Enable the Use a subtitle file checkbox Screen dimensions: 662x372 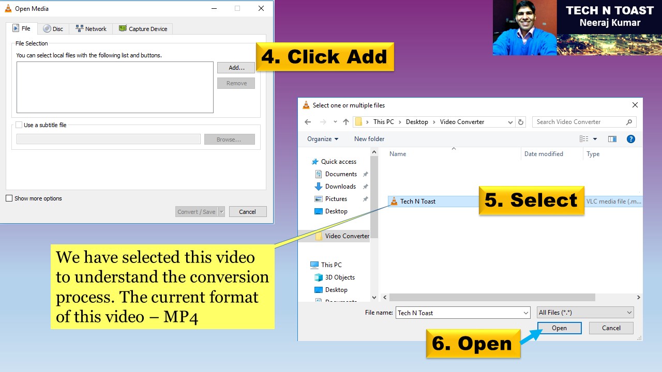click(19, 125)
